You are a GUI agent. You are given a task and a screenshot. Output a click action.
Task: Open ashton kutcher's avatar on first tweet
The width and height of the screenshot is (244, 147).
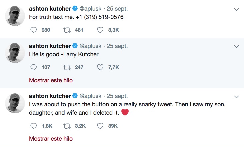click(15, 16)
